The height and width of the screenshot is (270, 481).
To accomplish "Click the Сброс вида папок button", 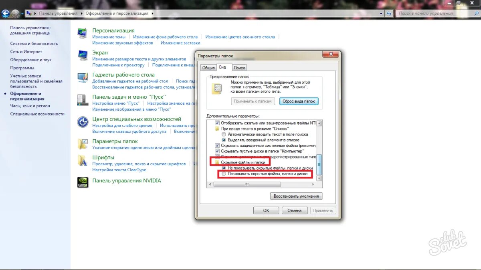I will [299, 101].
